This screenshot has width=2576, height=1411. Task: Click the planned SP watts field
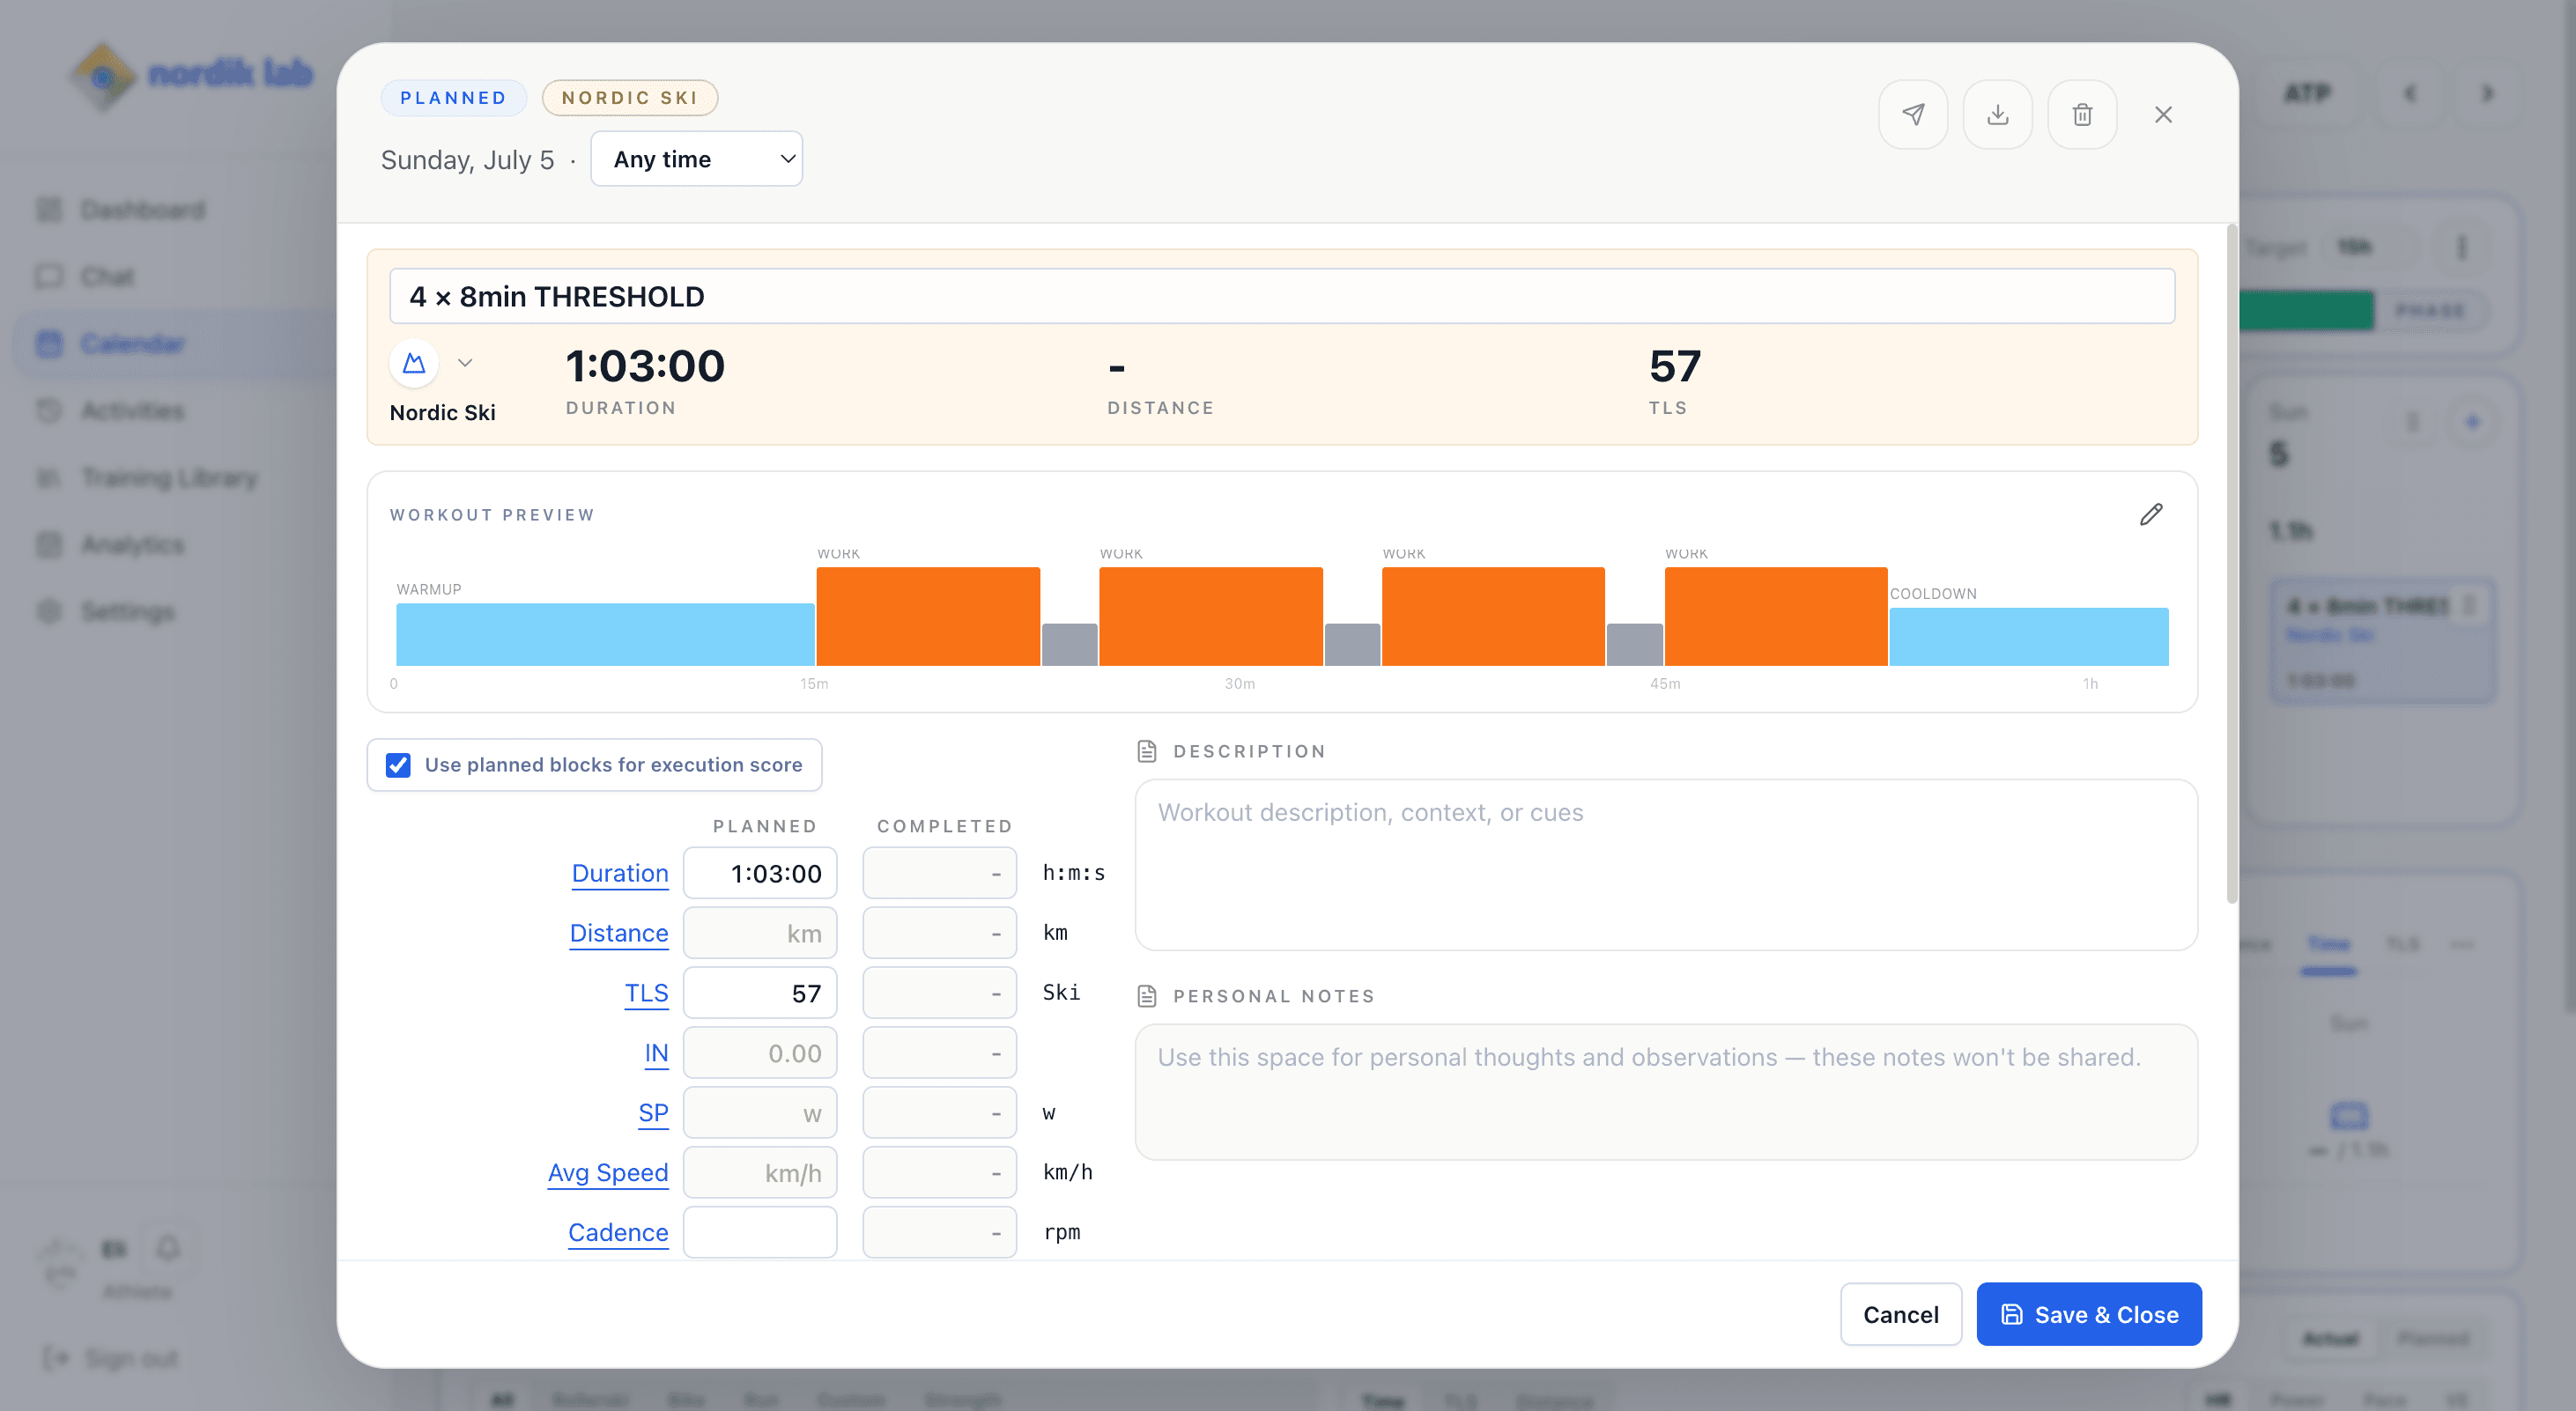point(760,1113)
